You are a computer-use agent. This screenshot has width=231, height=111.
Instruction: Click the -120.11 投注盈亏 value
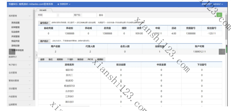coord(212,33)
